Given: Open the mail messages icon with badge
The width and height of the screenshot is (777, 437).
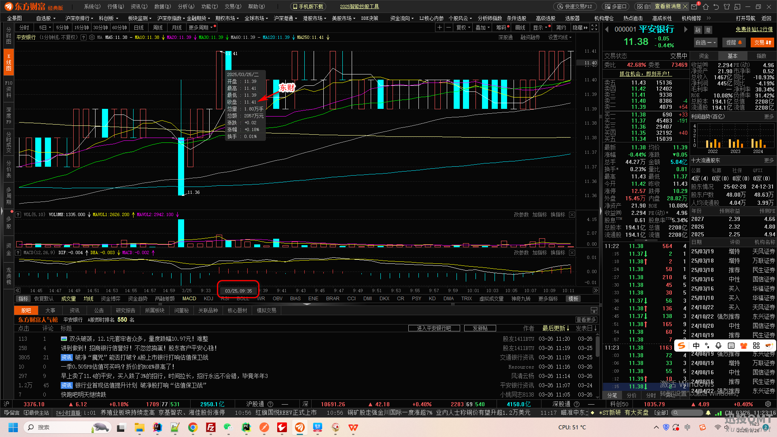Looking at the screenshot, I should click(695, 6).
